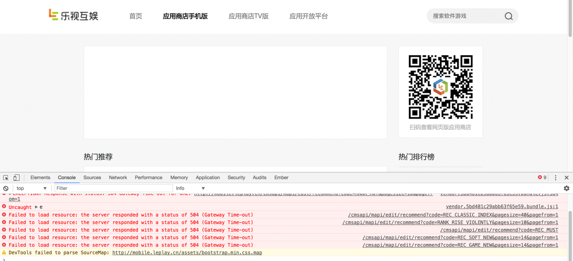Image resolution: width=573 pixels, height=261 pixels.
Task: Open the REC_CLASSIC_INDEX resource link
Action: (453, 215)
